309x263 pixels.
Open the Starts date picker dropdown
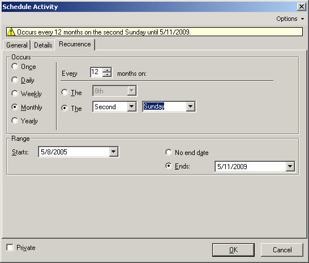coord(114,152)
